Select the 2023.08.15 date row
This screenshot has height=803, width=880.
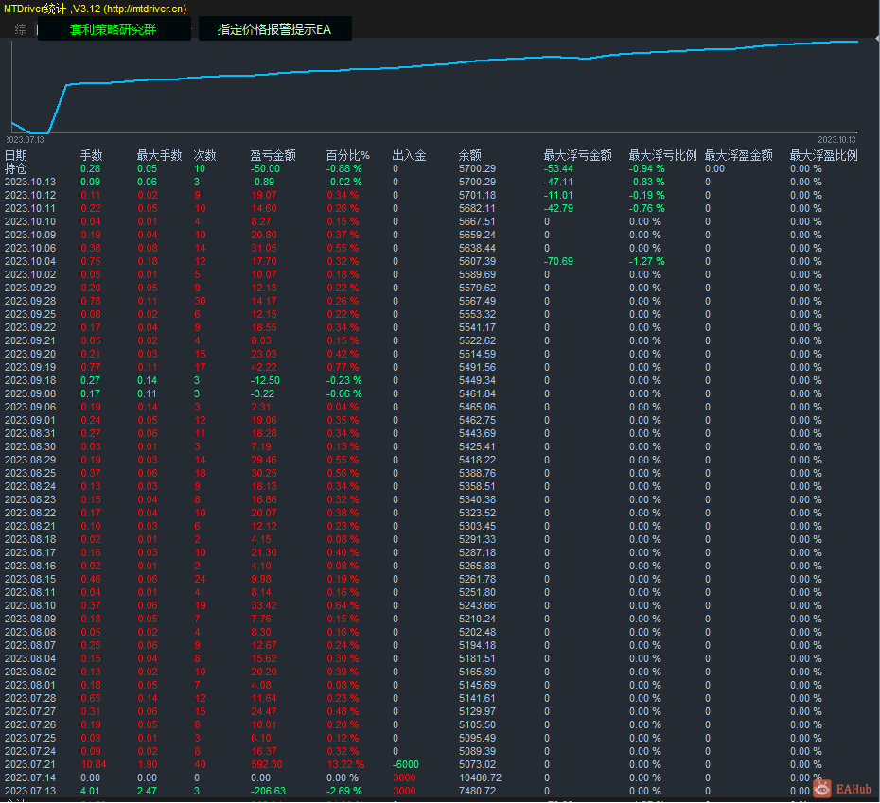tap(30, 579)
